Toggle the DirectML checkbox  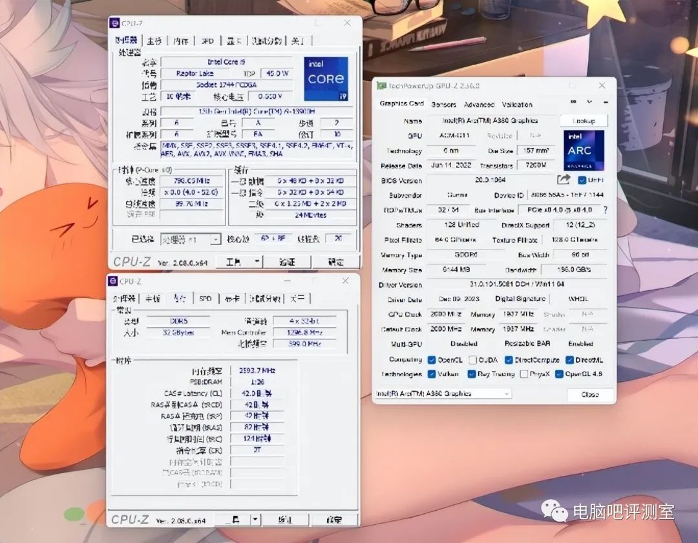click(569, 359)
